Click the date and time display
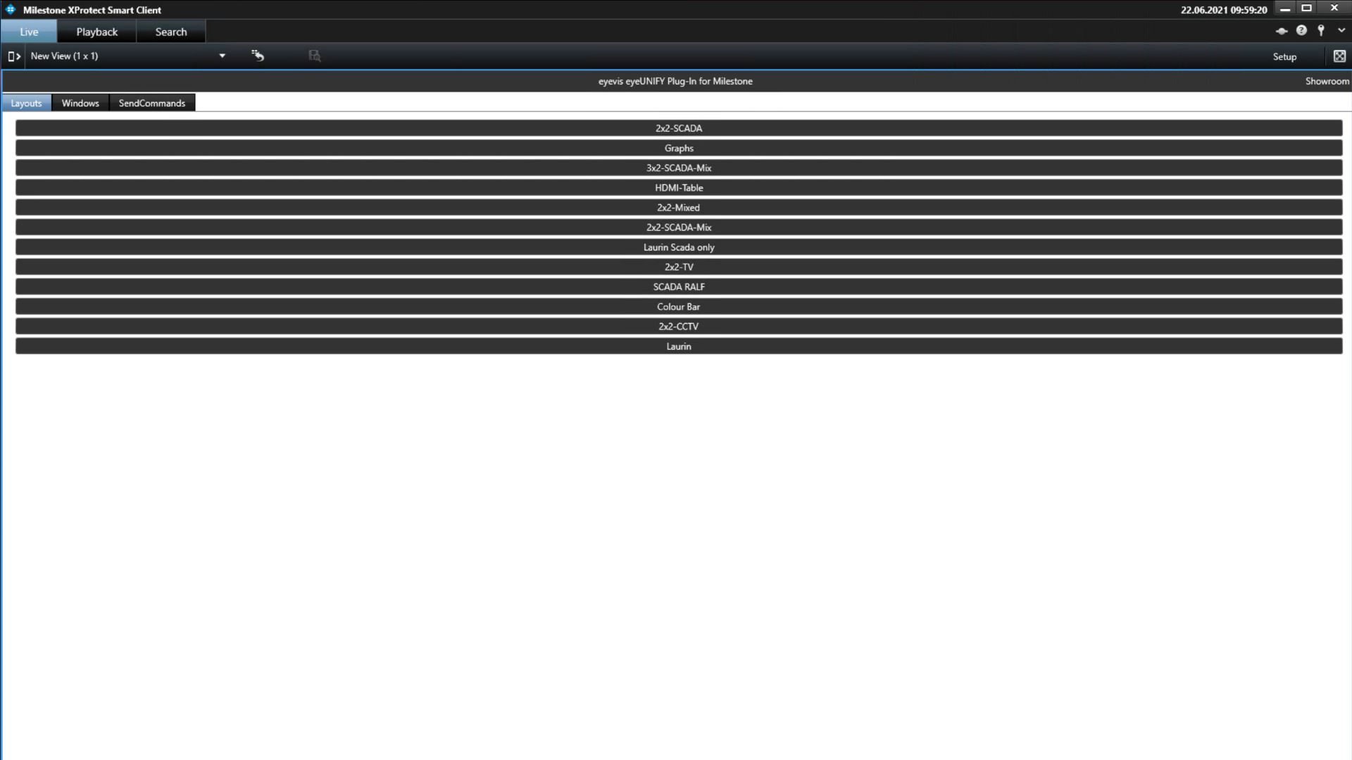The image size is (1352, 760). click(x=1224, y=10)
